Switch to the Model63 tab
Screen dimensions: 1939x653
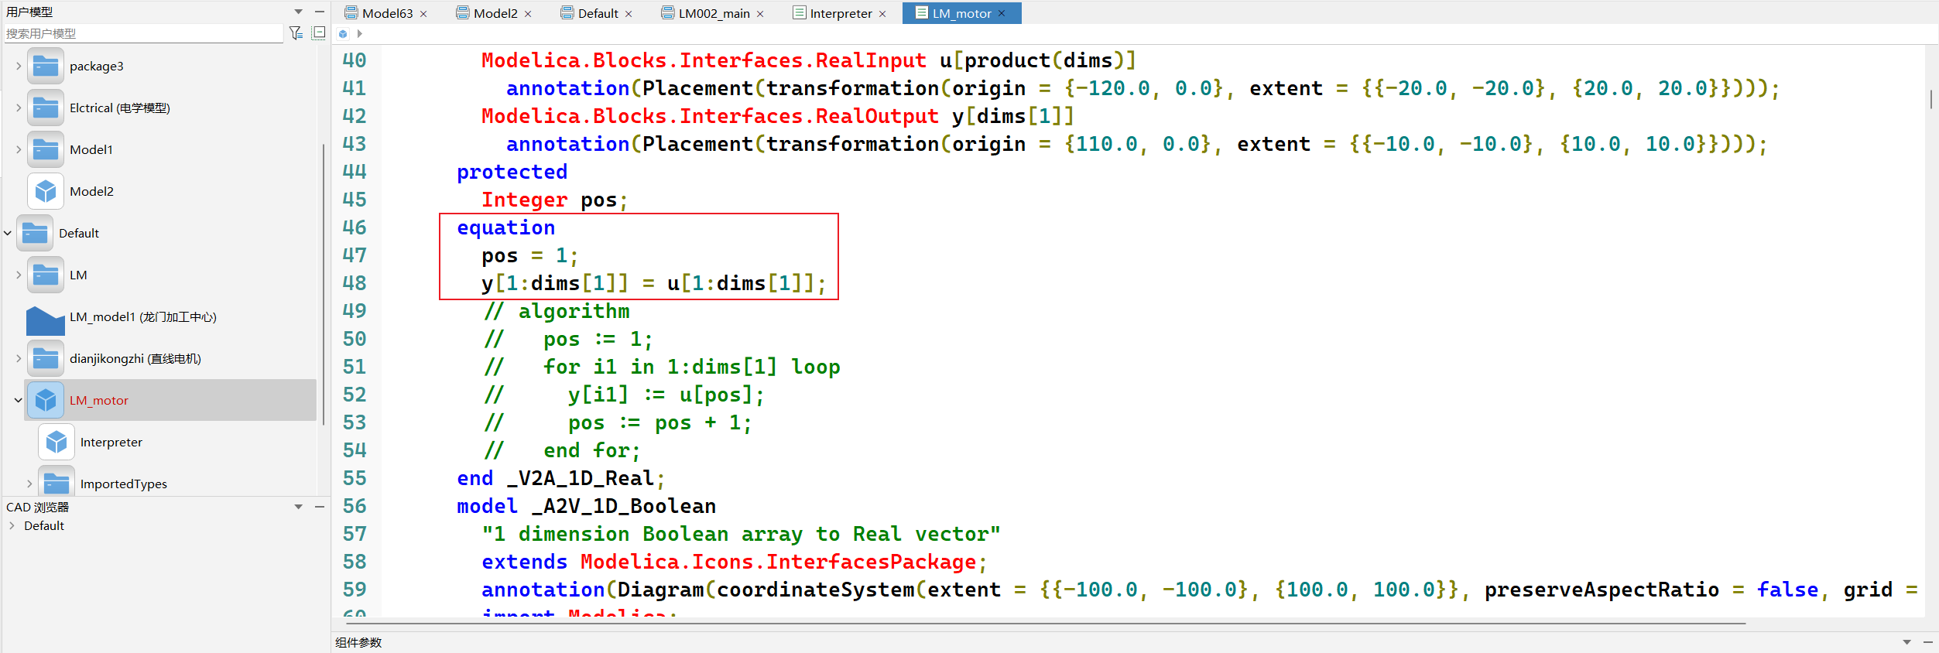click(385, 13)
